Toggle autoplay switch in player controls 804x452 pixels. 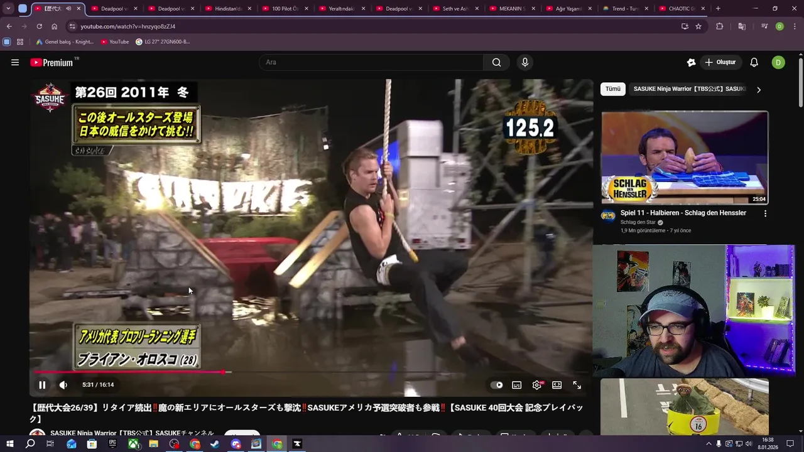[x=497, y=385]
